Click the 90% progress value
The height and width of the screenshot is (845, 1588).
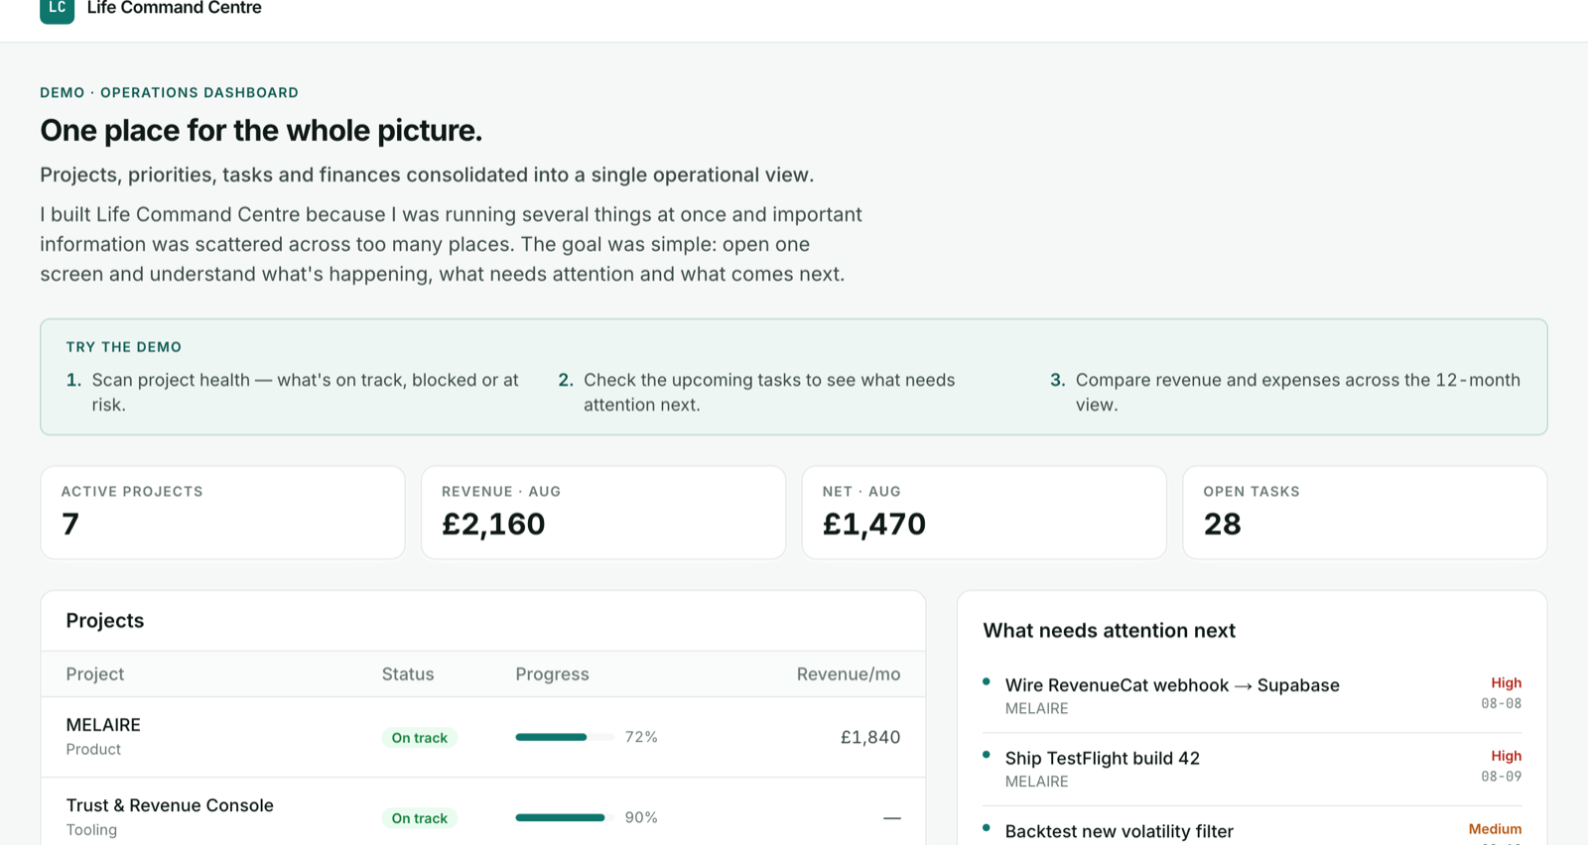(641, 817)
